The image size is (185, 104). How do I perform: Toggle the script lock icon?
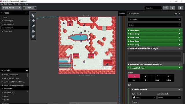tap(176, 14)
